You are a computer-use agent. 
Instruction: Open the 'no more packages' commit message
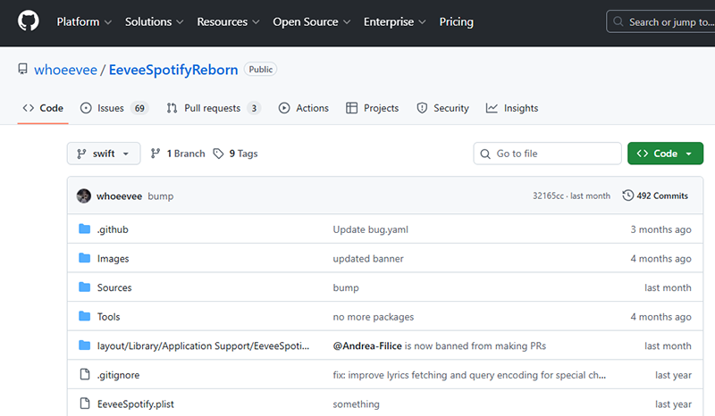pos(374,317)
